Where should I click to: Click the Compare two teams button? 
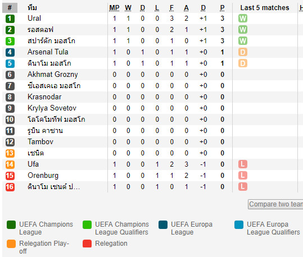pyautogui.click(x=275, y=204)
